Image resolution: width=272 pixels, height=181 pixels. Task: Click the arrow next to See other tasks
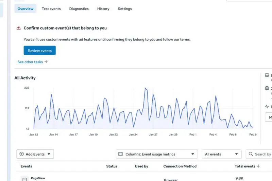46,62
